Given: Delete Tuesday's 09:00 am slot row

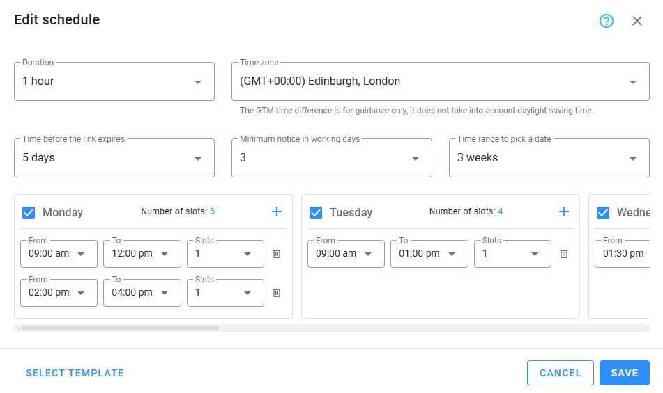Looking at the screenshot, I should (564, 254).
